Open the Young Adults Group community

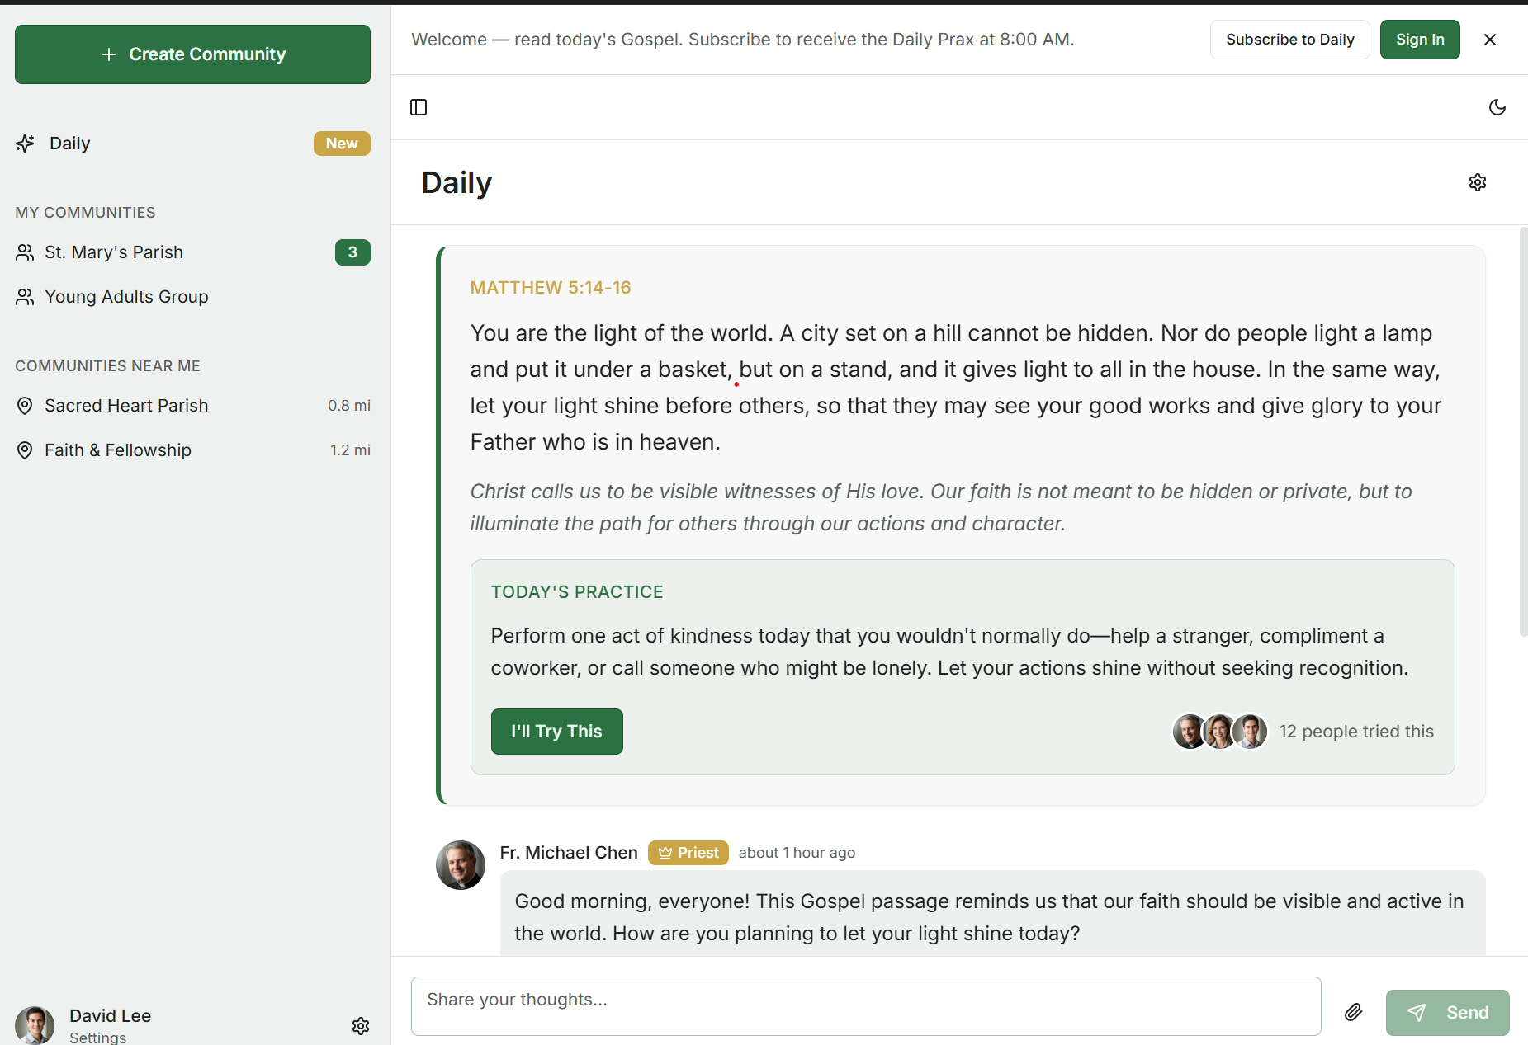point(126,297)
